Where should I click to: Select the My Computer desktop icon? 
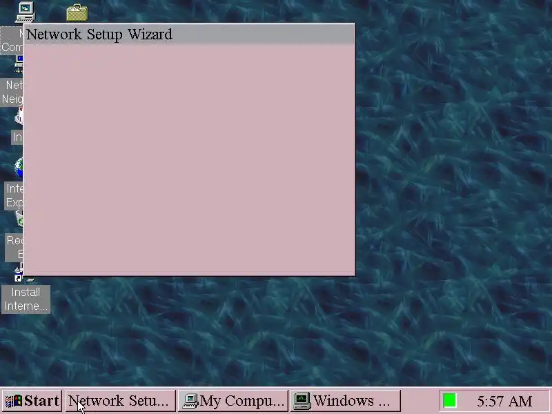[x=26, y=12]
